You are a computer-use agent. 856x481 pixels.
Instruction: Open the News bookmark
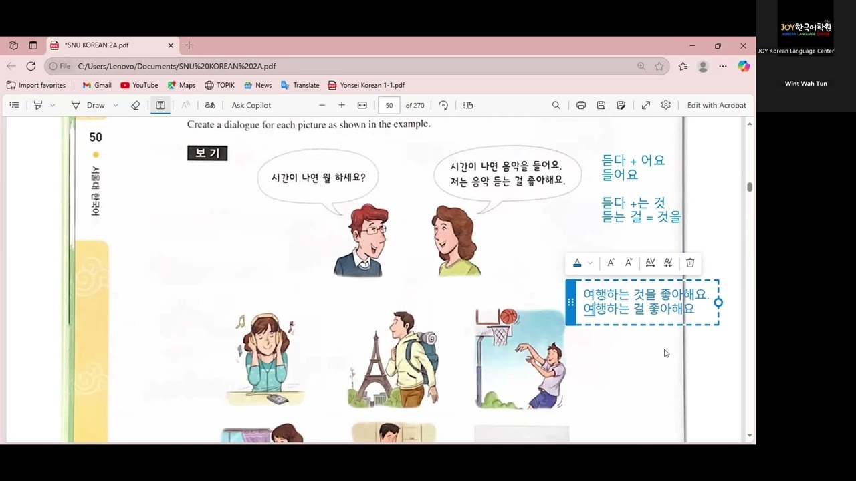(x=257, y=85)
